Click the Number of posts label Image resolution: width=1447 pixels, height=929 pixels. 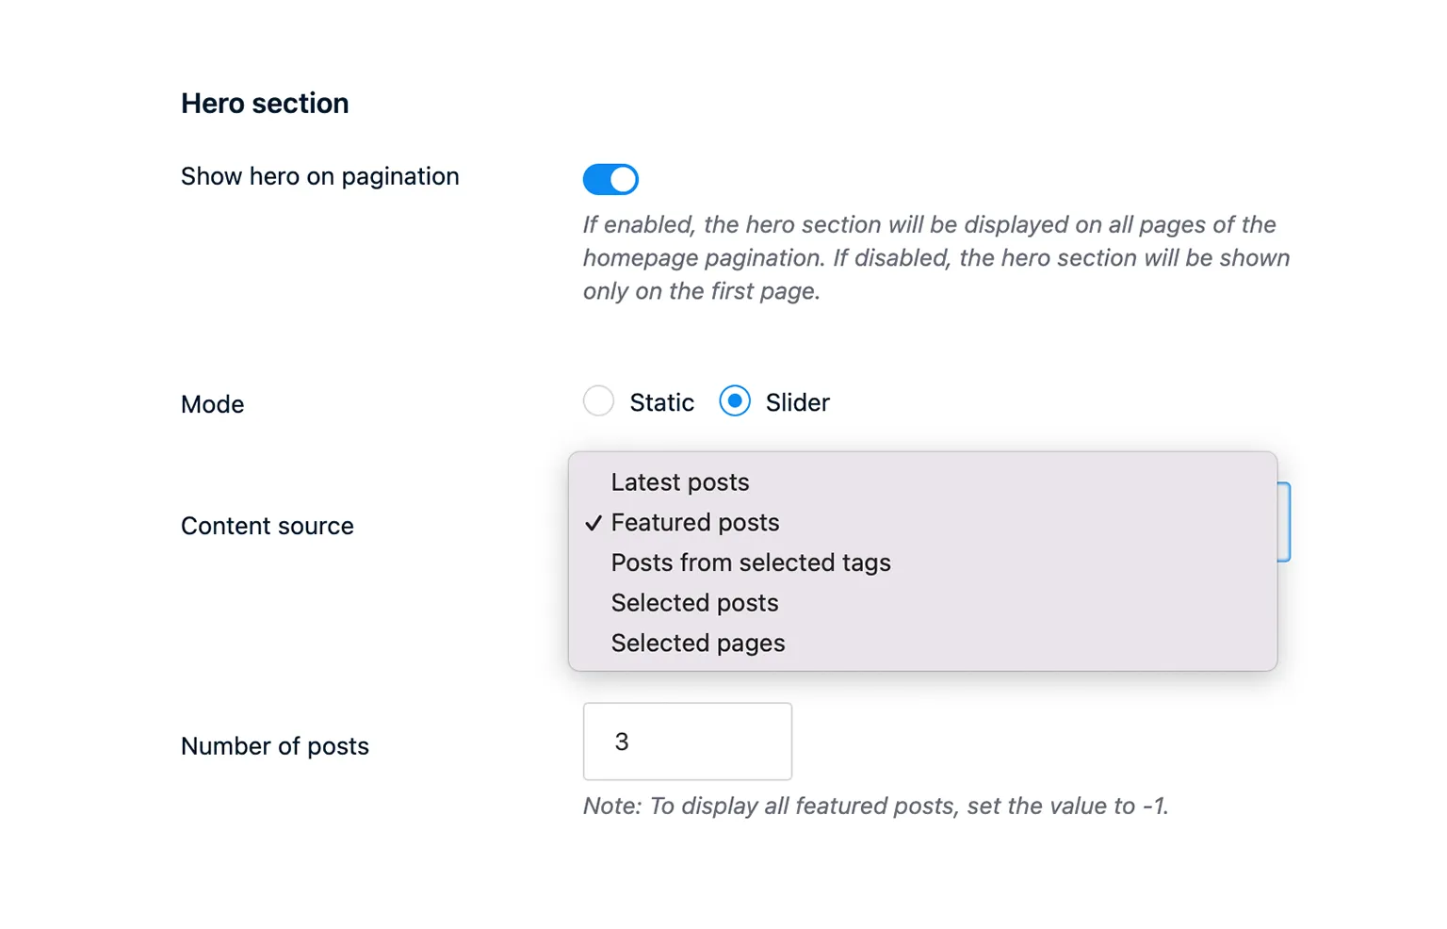pyautogui.click(x=274, y=745)
